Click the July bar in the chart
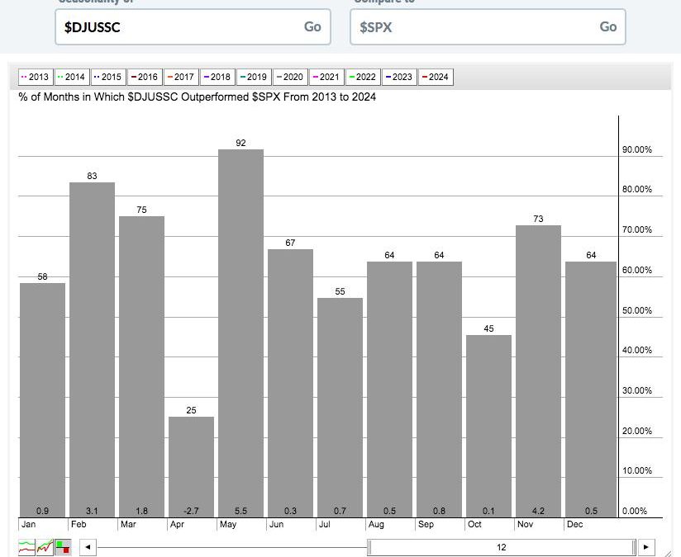This screenshot has height=557, width=681. (x=340, y=408)
